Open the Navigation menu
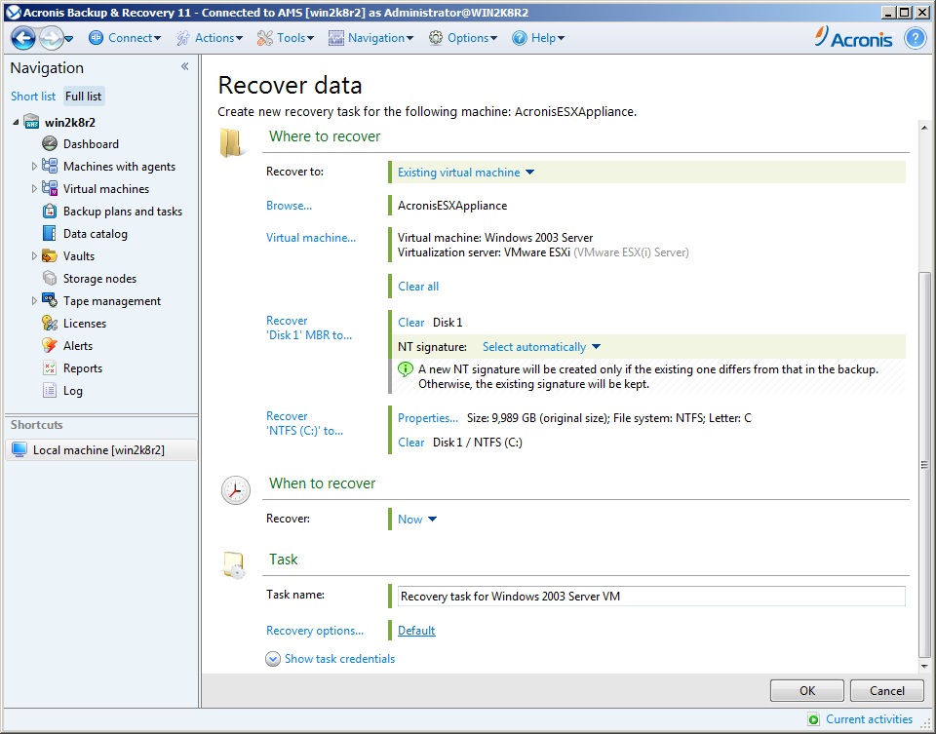936x734 pixels. (381, 38)
